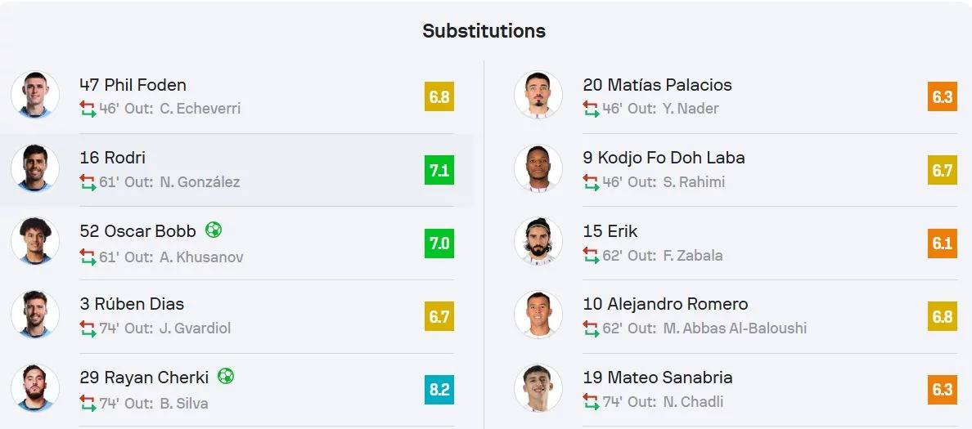Select Alejandro Romero's player portrait
The width and height of the screenshot is (972, 429).
(538, 315)
